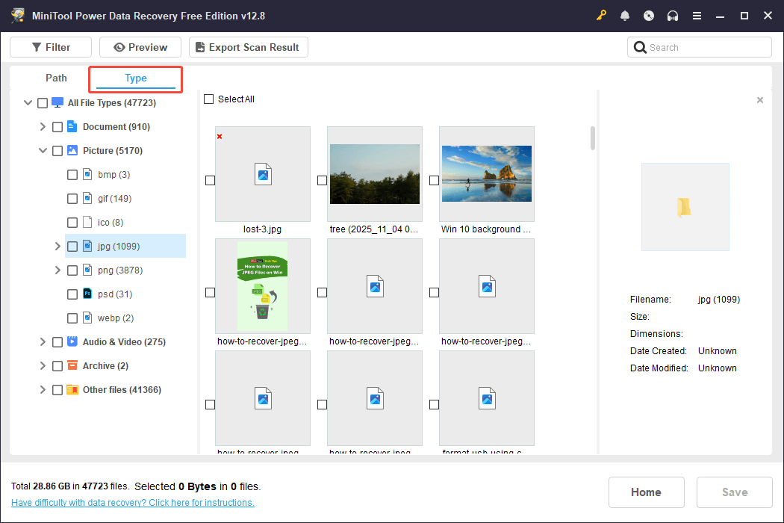Click the file list vertical scrollbar

593,138
